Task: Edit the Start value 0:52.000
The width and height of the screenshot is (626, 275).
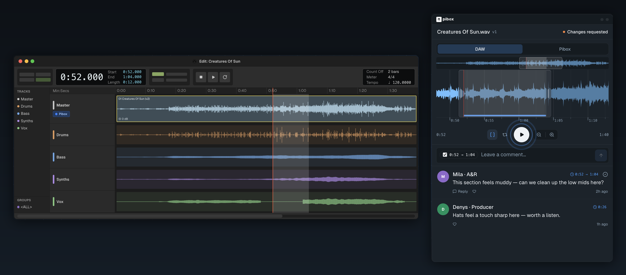Action: 132,72
